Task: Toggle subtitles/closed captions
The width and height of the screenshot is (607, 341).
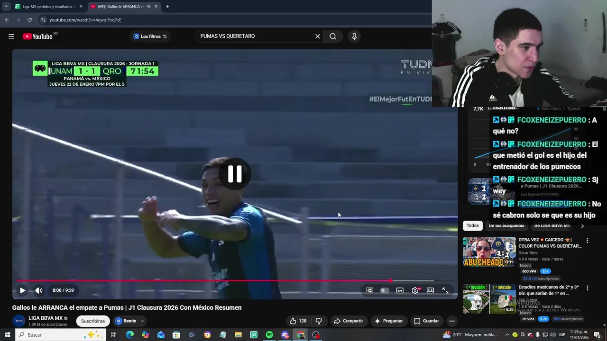Action: [400, 290]
